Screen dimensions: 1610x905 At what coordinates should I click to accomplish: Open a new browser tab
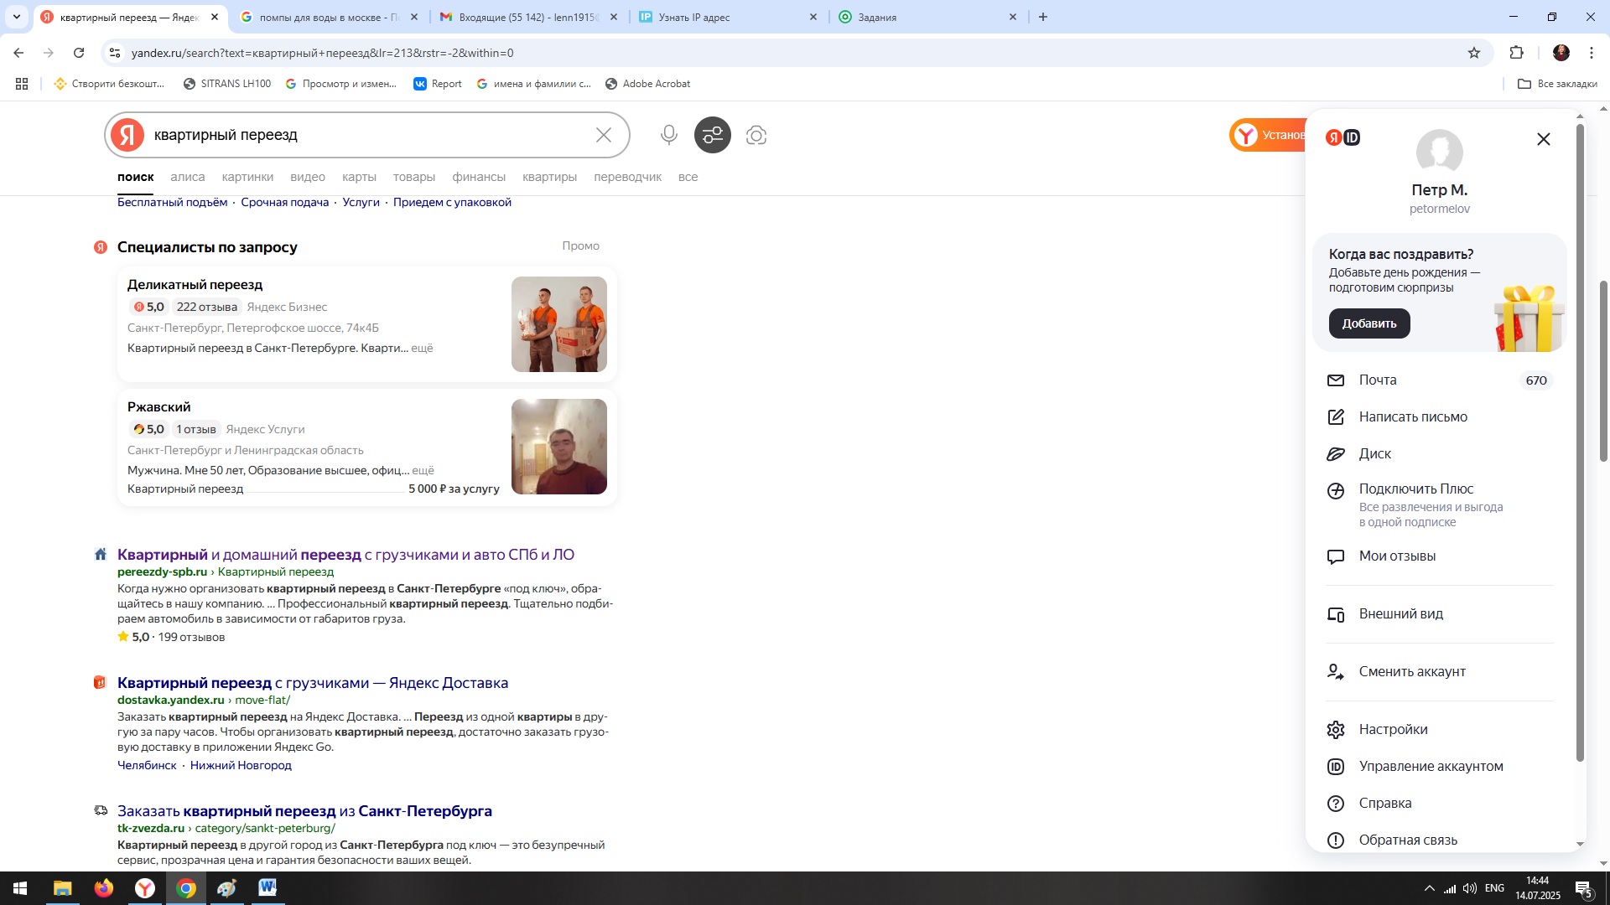point(1043,17)
